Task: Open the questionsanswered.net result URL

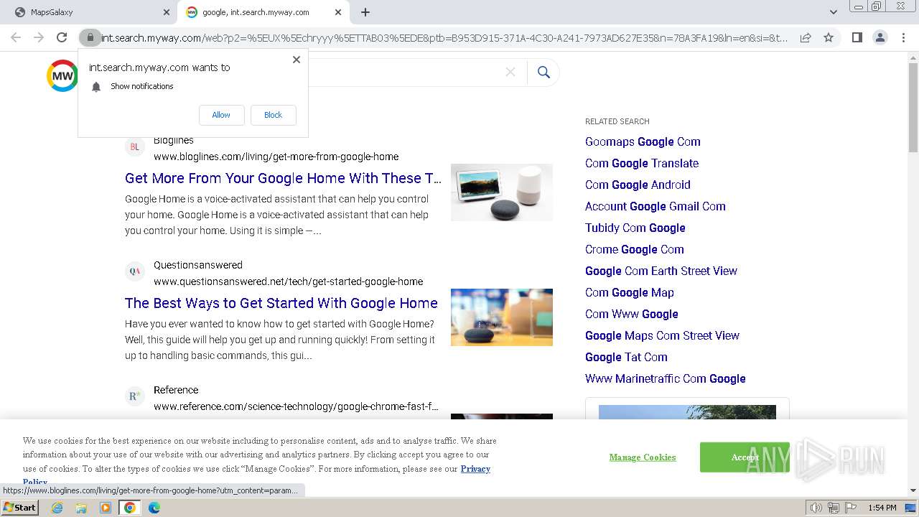Action: pos(288,281)
